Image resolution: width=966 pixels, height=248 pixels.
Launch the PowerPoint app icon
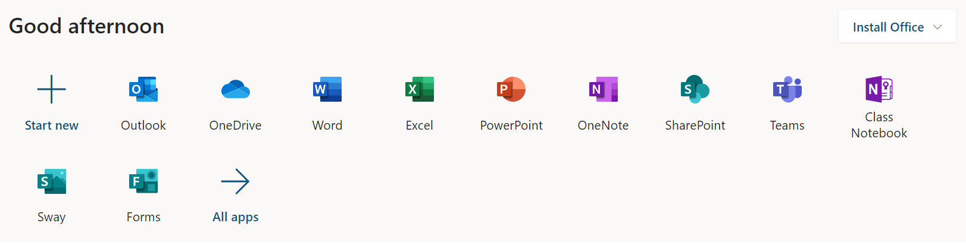pyautogui.click(x=511, y=90)
